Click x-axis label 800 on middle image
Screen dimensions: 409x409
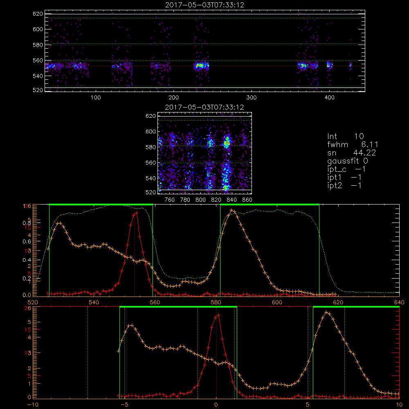point(200,200)
